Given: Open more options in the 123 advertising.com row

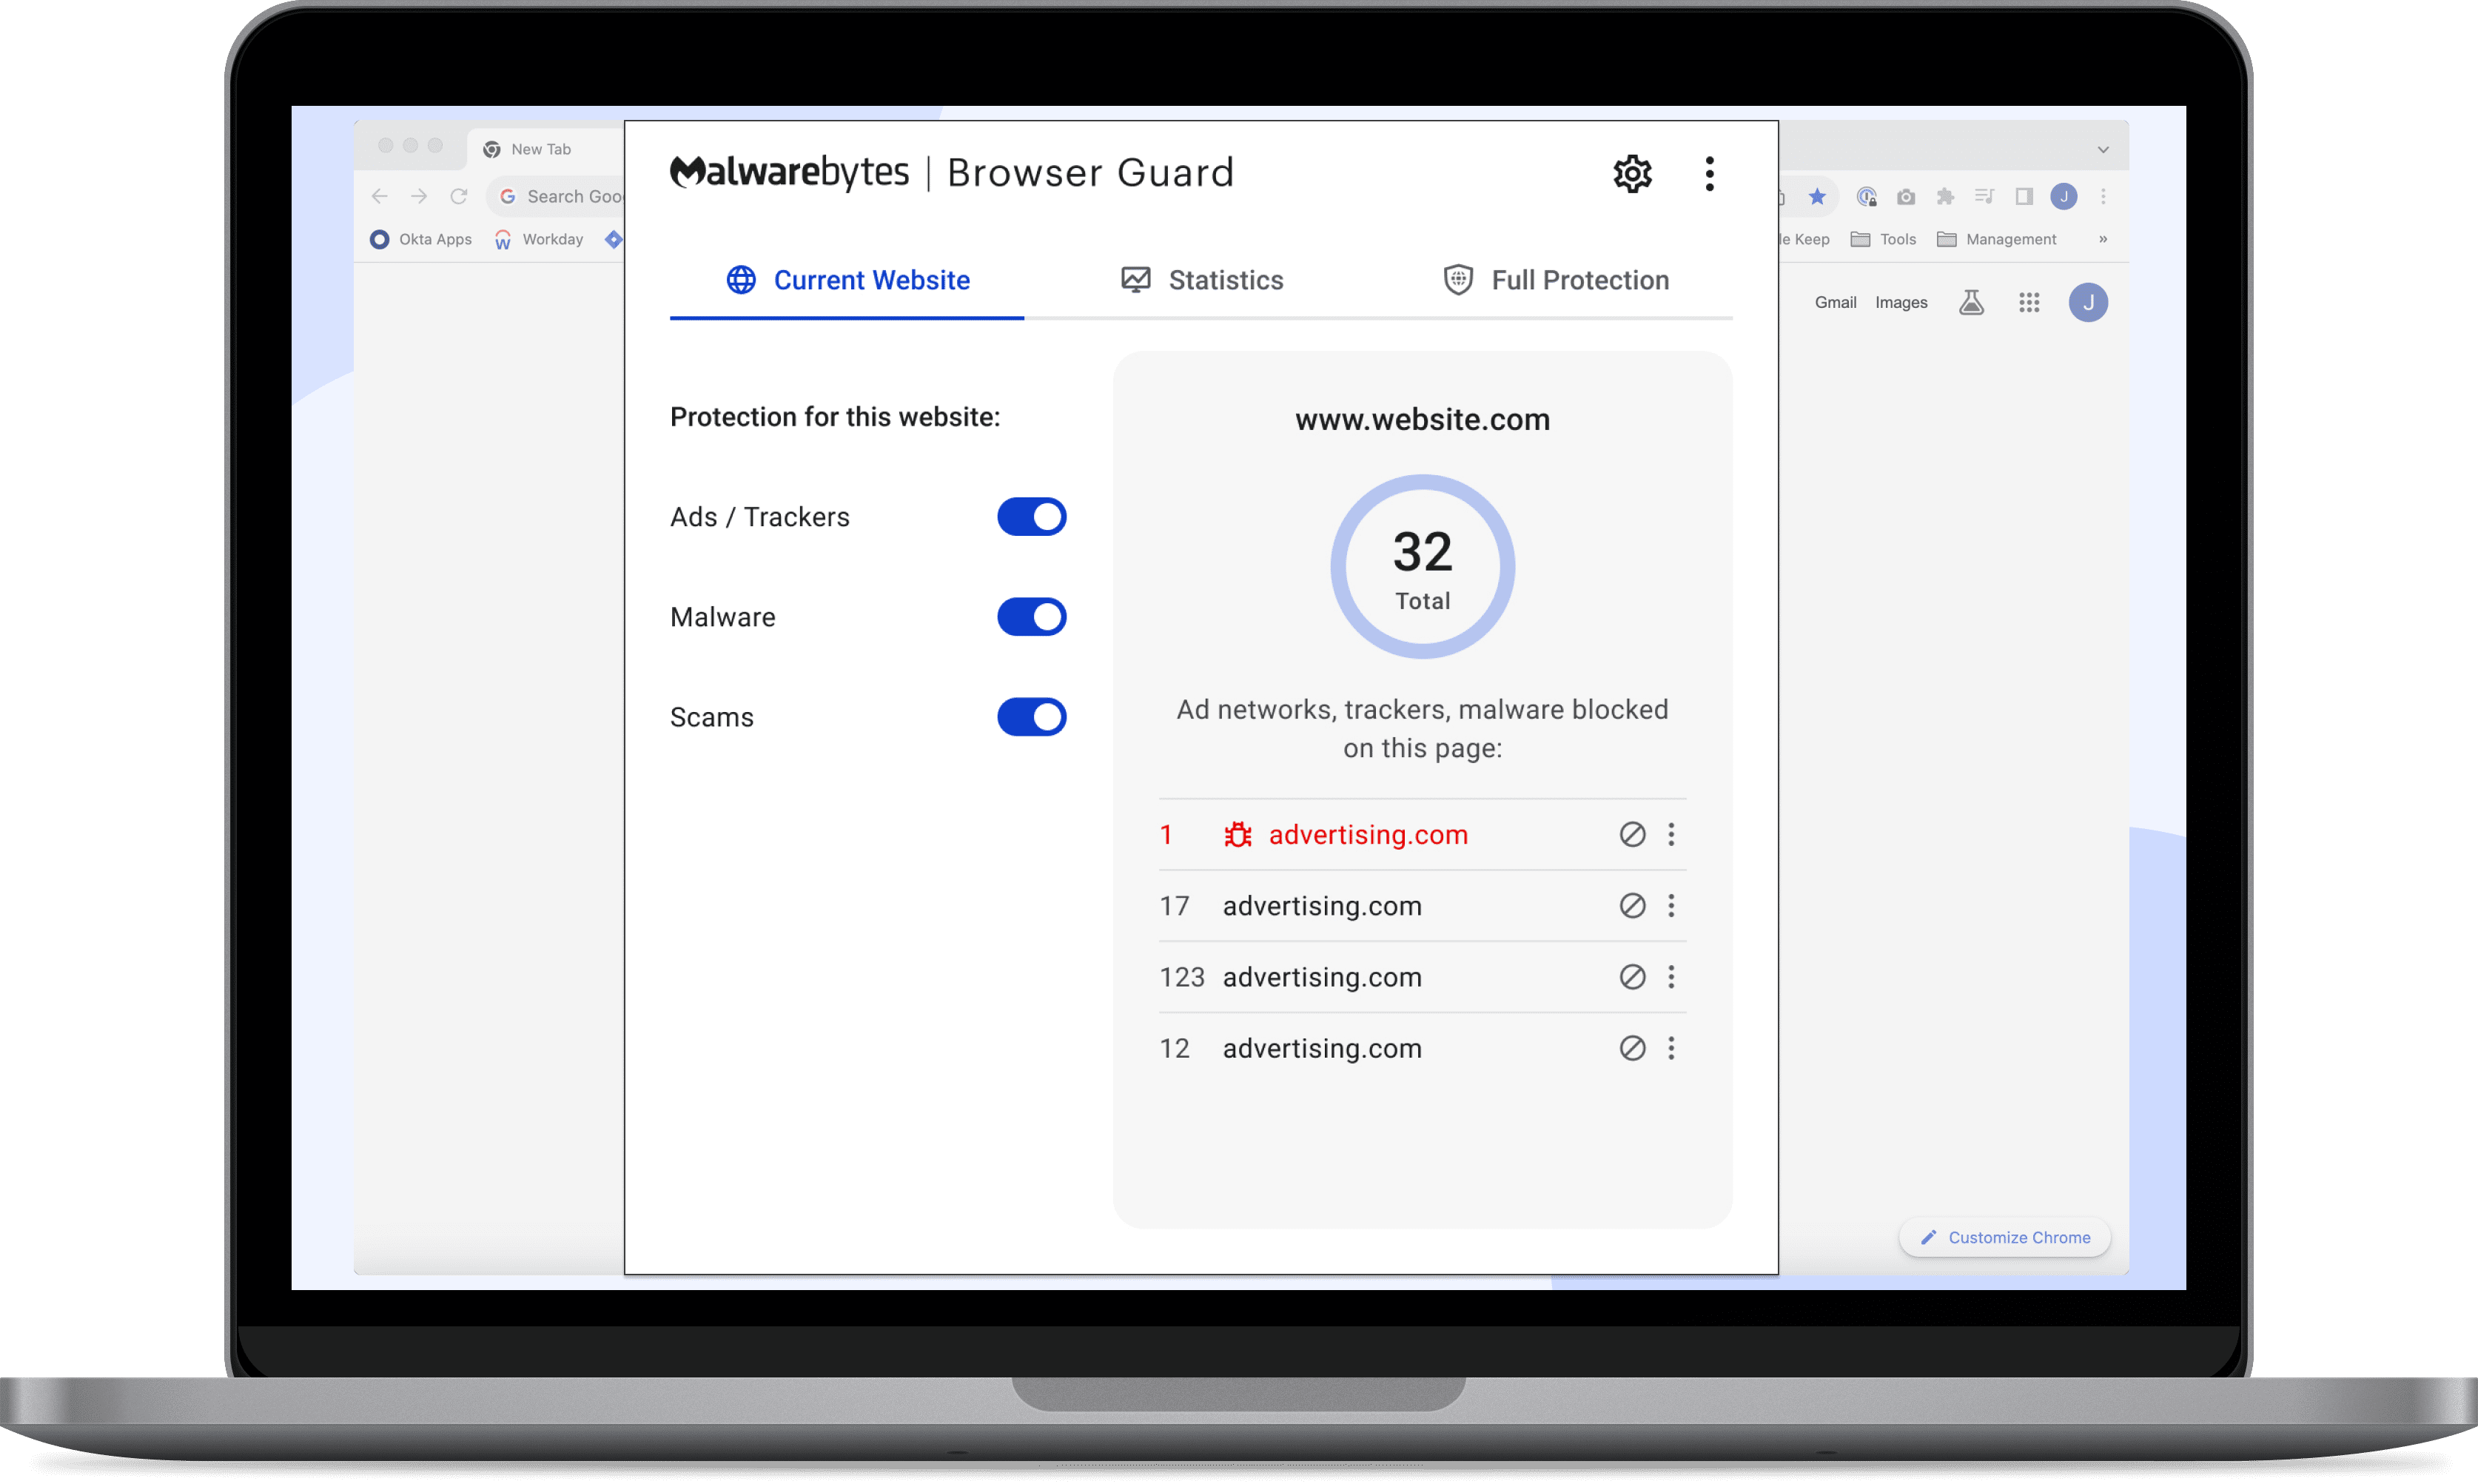Looking at the screenshot, I should click(1671, 977).
